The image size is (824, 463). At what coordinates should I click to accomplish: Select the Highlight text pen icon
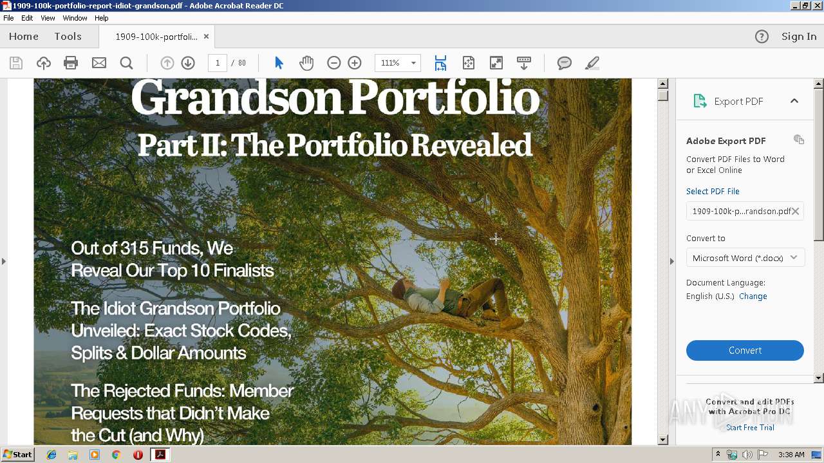tap(592, 63)
